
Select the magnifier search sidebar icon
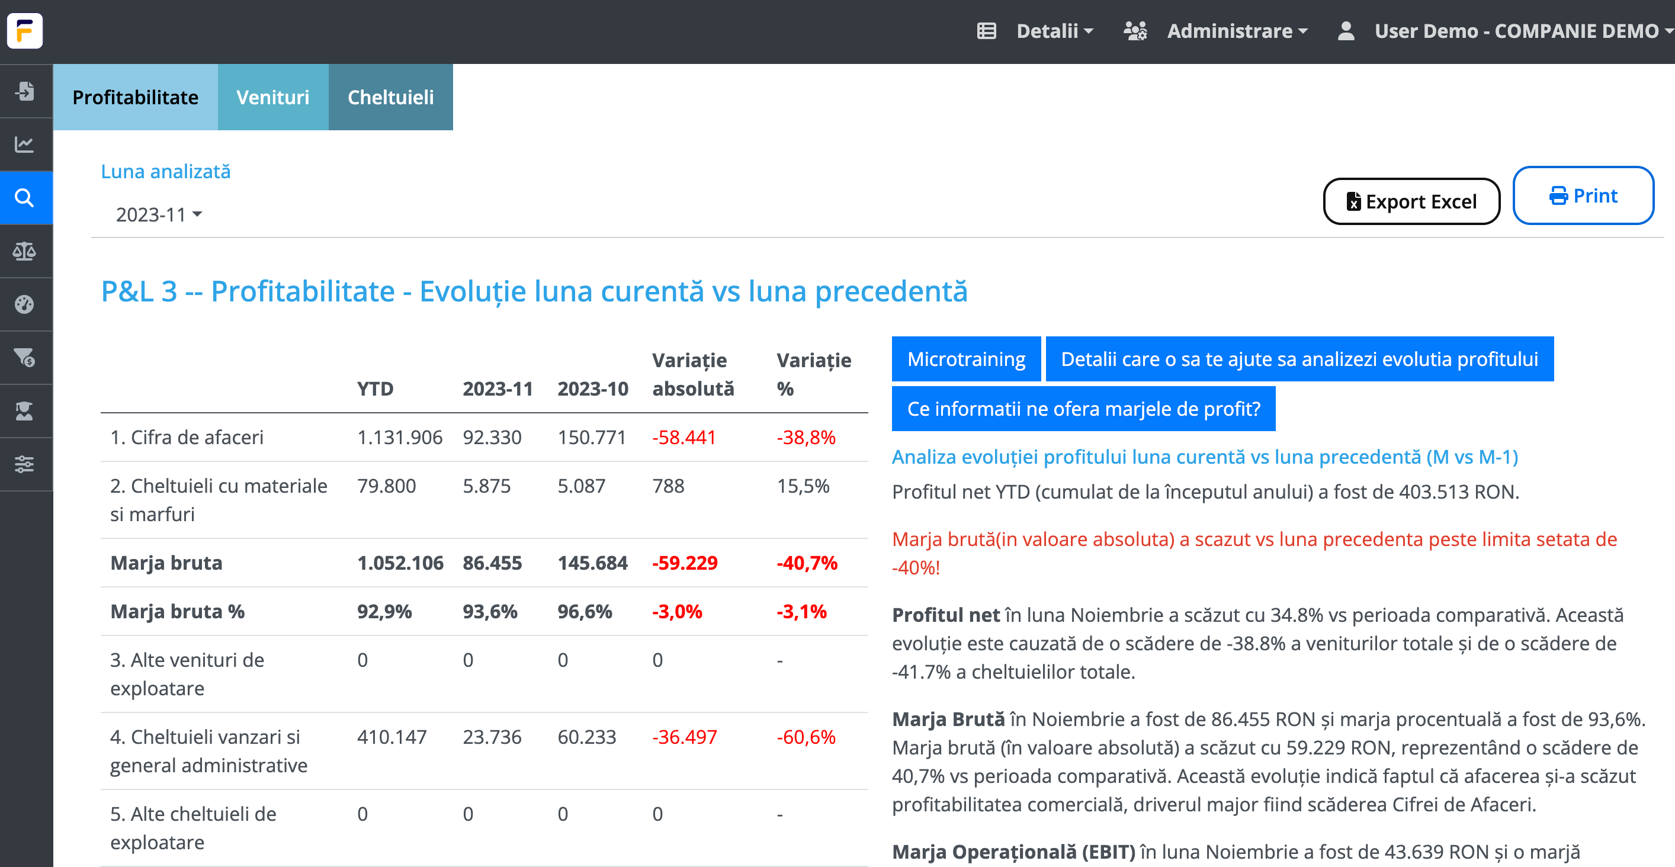pyautogui.click(x=25, y=198)
